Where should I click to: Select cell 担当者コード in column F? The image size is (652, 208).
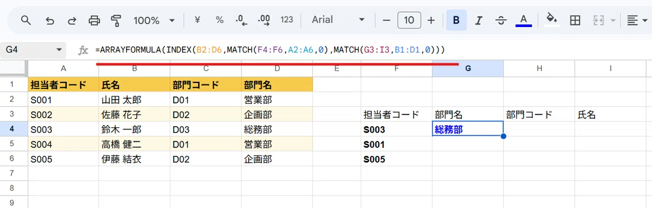pyautogui.click(x=397, y=114)
